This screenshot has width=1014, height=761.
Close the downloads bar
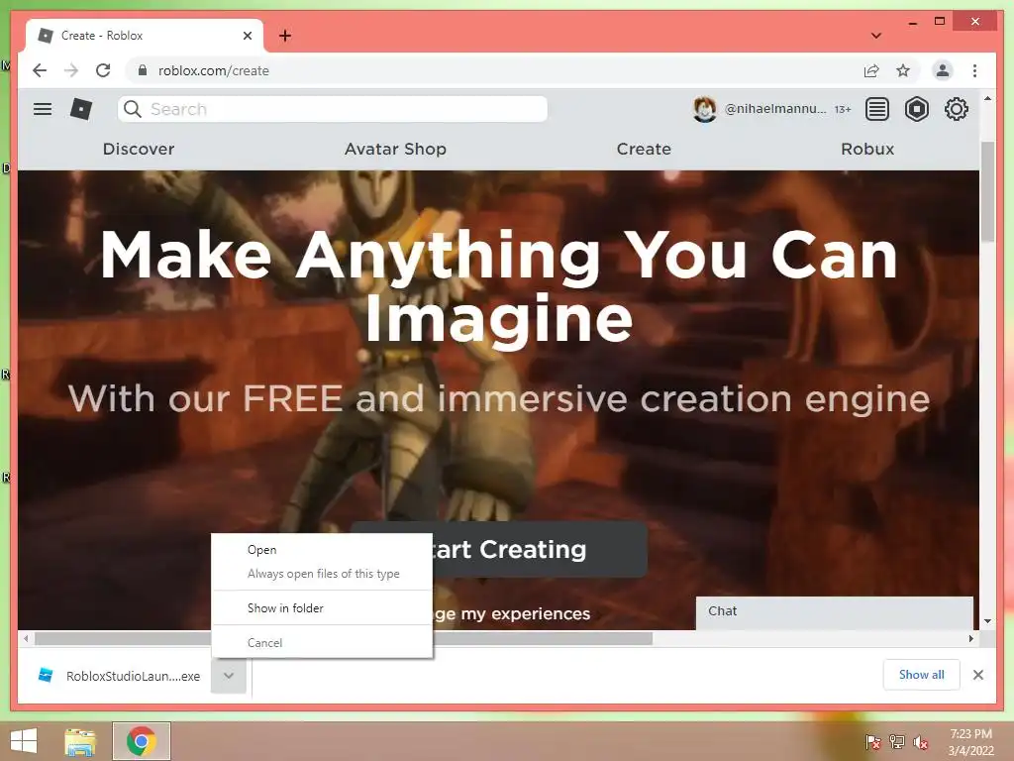(977, 675)
